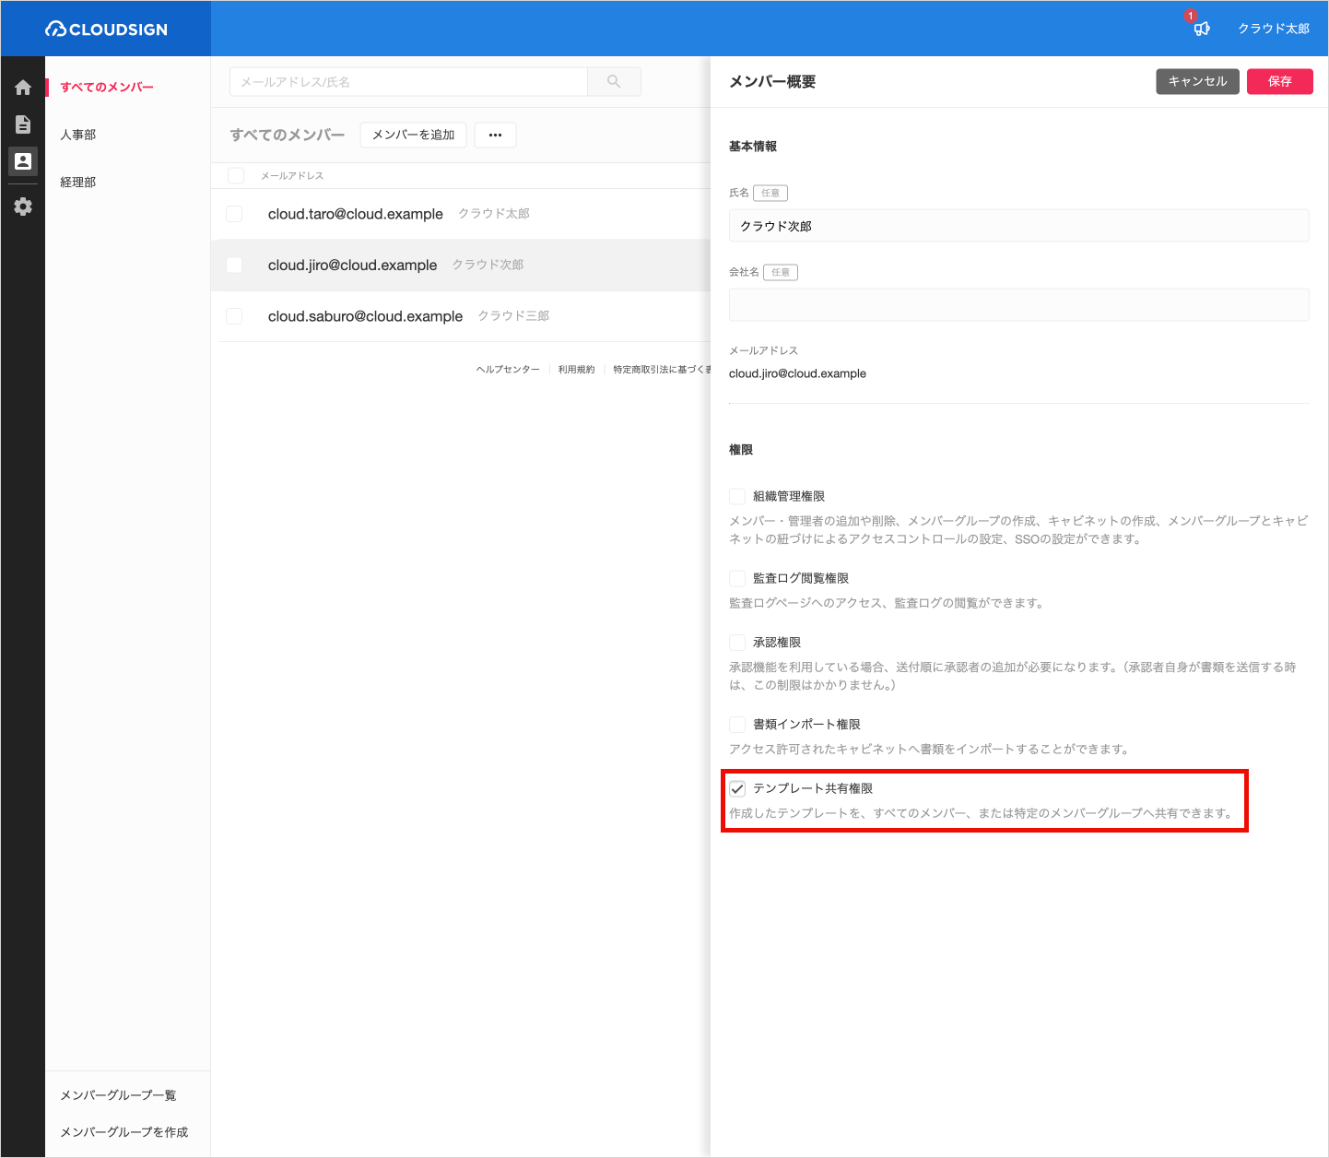This screenshot has width=1329, height=1158.
Task: Open the three-dots more options button
Action: point(495,135)
